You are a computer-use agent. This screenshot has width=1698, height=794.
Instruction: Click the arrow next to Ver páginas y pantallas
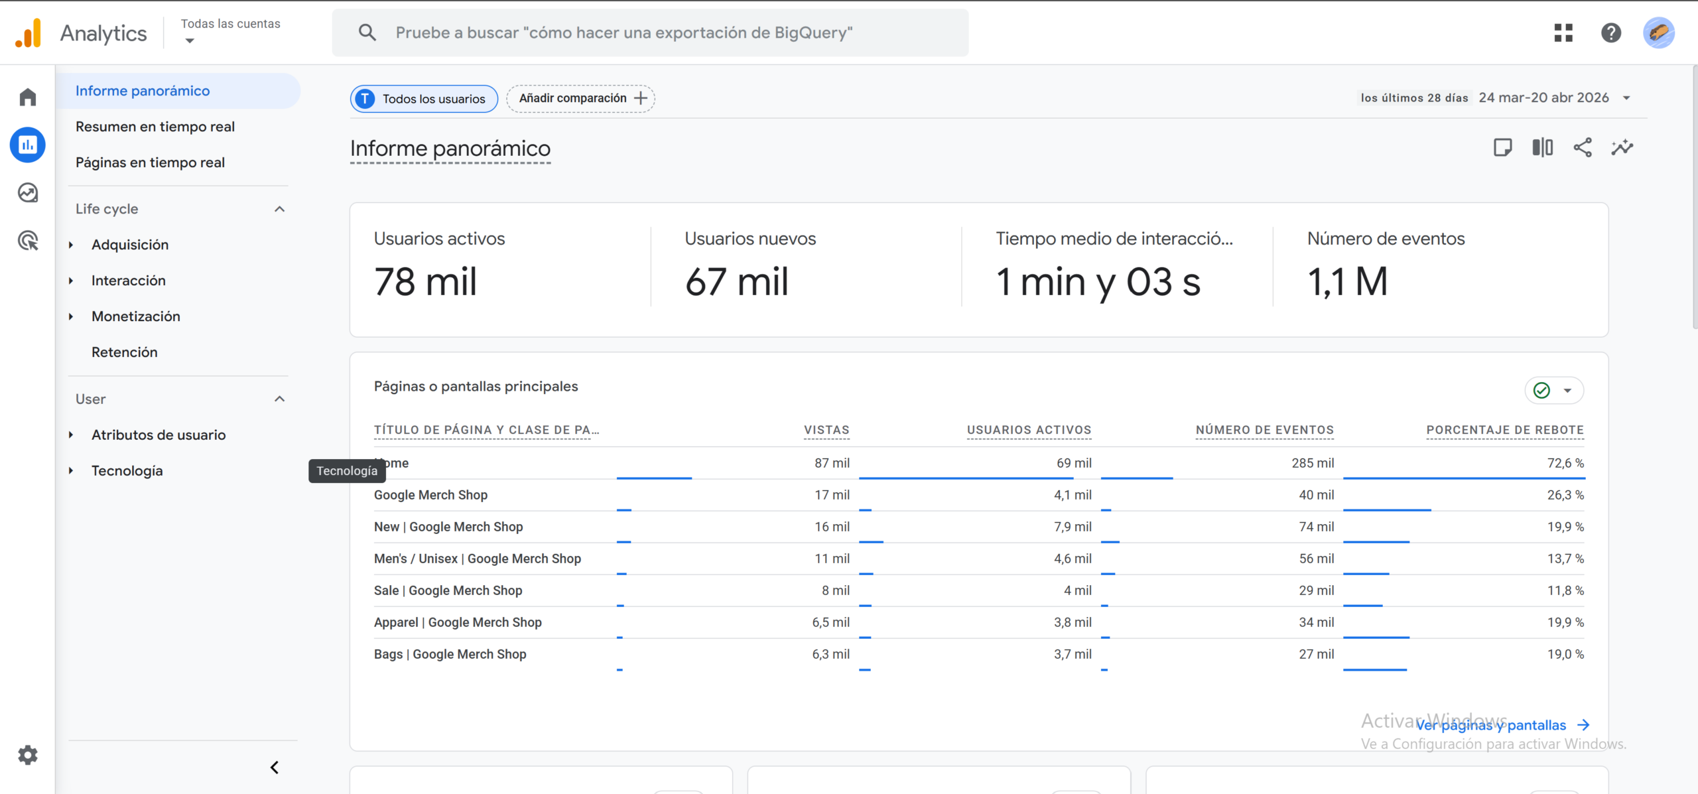point(1583,725)
